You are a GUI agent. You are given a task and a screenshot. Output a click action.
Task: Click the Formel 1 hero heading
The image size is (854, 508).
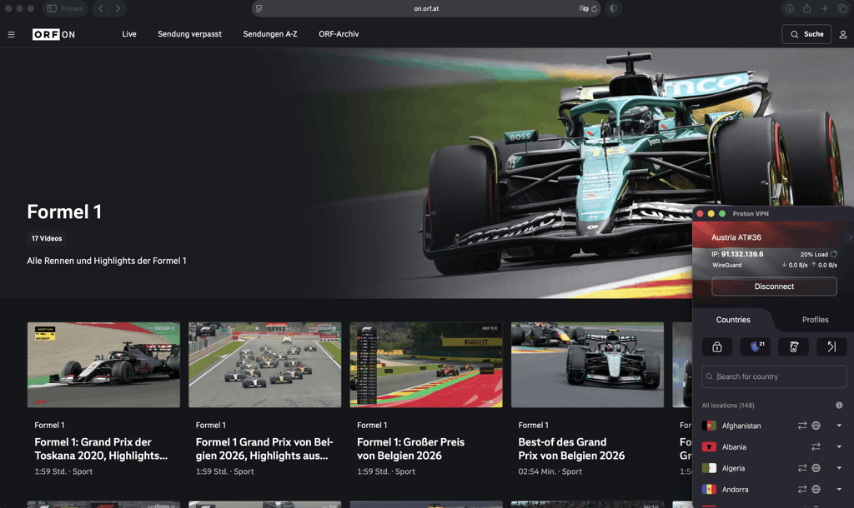point(64,212)
